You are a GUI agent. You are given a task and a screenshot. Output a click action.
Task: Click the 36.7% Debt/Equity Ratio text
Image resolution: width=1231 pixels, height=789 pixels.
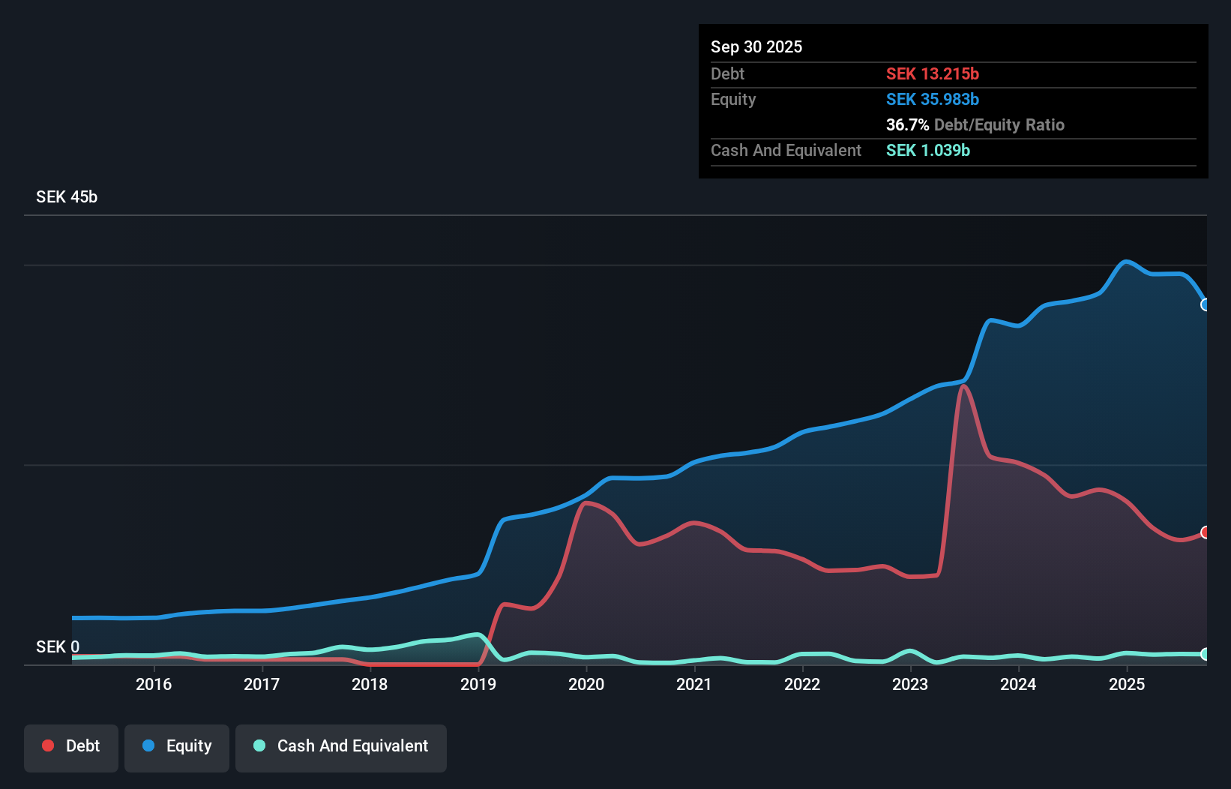pyautogui.click(x=975, y=124)
